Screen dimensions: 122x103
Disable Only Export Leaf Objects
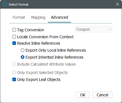(14, 80)
